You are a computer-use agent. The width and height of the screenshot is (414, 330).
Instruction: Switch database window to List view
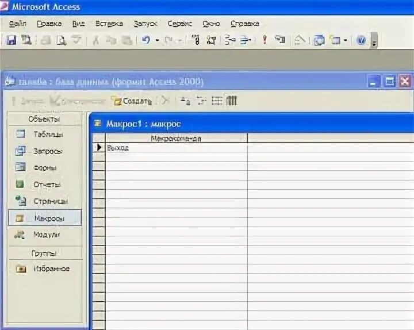(217, 101)
